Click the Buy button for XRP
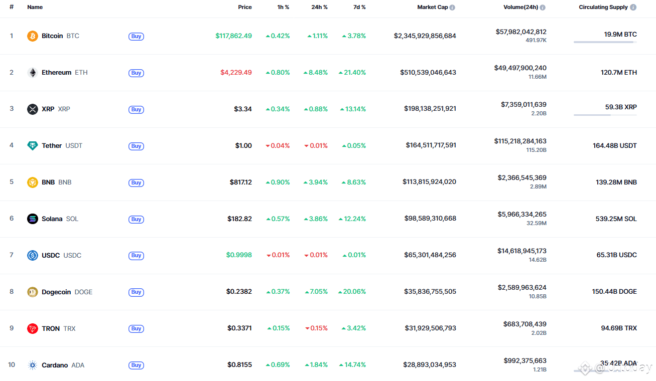This screenshot has width=656, height=381. click(136, 109)
